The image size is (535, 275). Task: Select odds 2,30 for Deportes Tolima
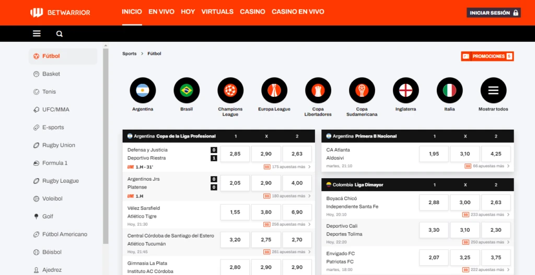click(x=496, y=230)
